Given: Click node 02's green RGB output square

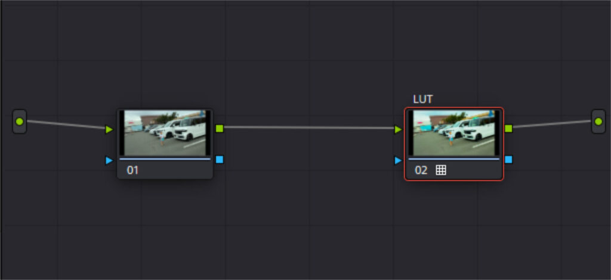Looking at the screenshot, I should [x=508, y=128].
